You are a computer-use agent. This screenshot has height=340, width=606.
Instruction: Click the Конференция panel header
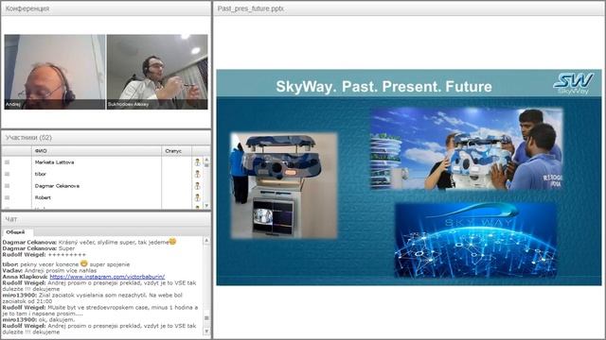coord(106,8)
